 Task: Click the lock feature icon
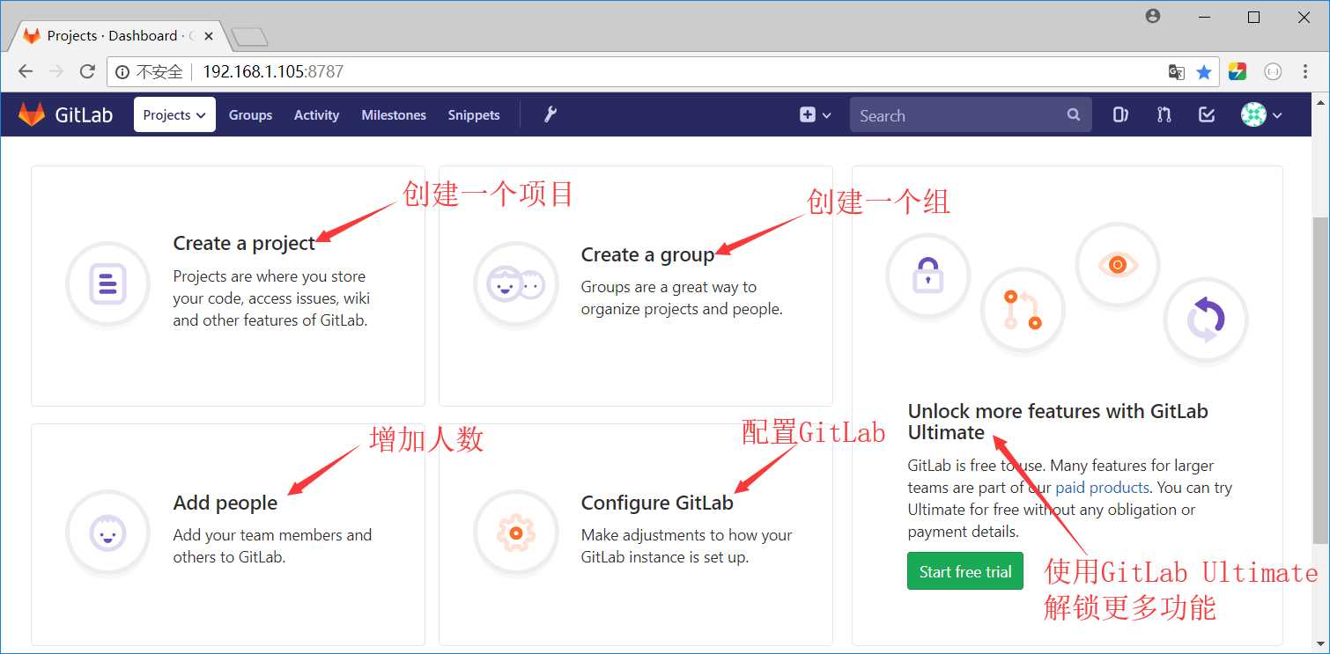927,276
